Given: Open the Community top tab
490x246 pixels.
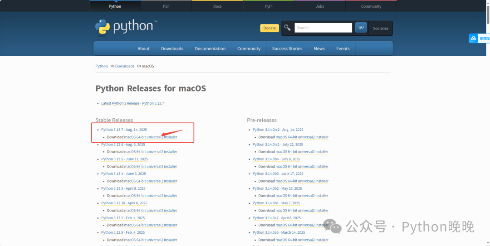Looking at the screenshot, I should click(371, 6).
